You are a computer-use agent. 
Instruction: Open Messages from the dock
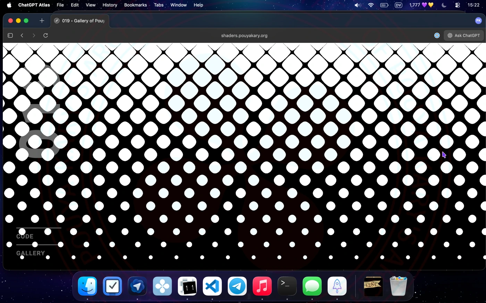pos(312,286)
